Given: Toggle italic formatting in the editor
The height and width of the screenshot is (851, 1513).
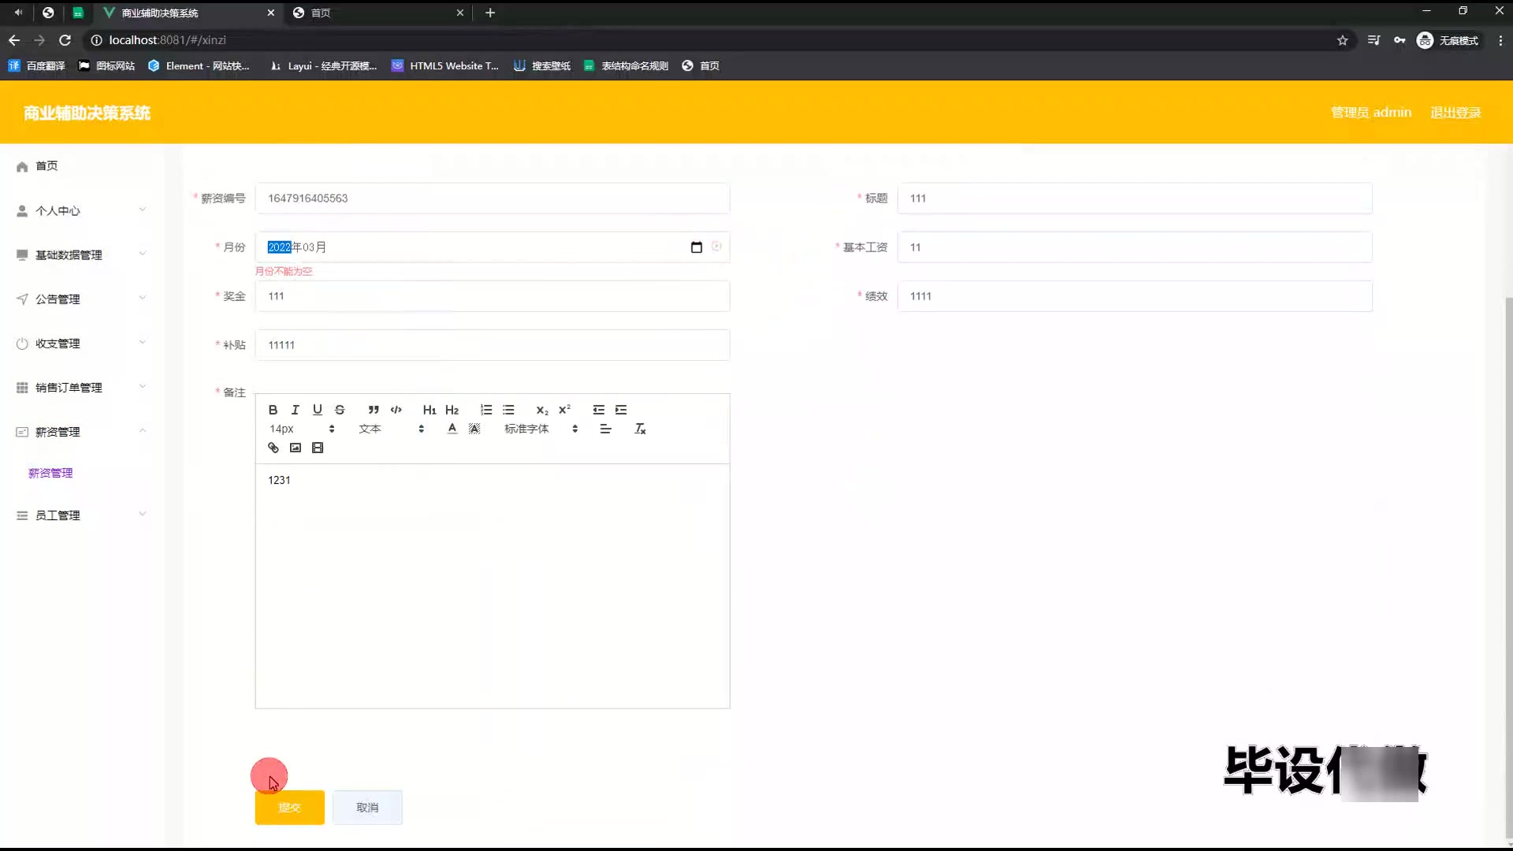Looking at the screenshot, I should pyautogui.click(x=295, y=410).
